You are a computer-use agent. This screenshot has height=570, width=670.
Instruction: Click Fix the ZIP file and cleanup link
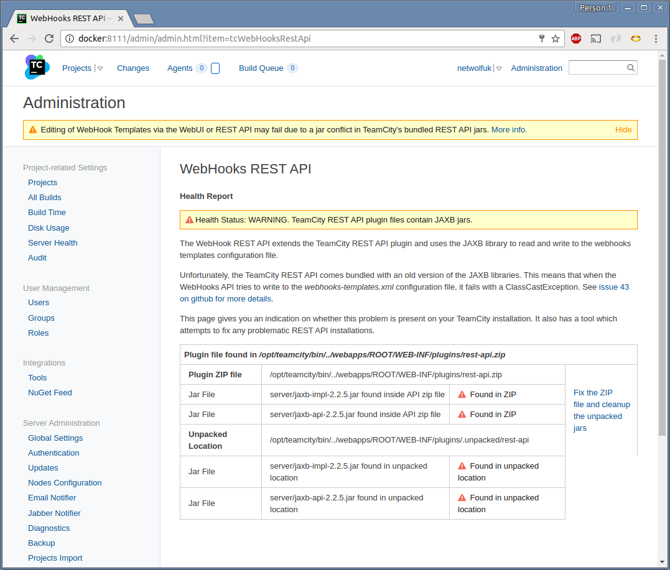(x=602, y=410)
